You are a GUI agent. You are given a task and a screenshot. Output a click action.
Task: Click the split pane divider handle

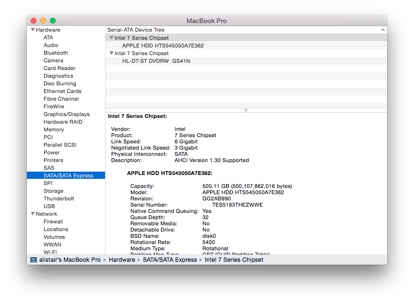click(x=246, y=110)
